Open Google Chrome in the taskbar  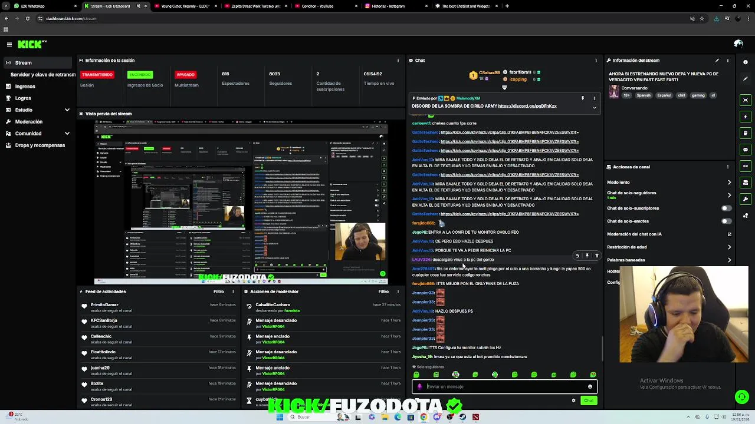tap(424, 417)
